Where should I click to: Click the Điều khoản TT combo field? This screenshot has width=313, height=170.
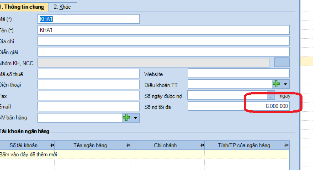(x=230, y=84)
